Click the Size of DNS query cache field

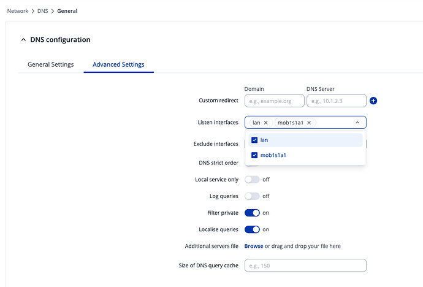(x=305, y=266)
